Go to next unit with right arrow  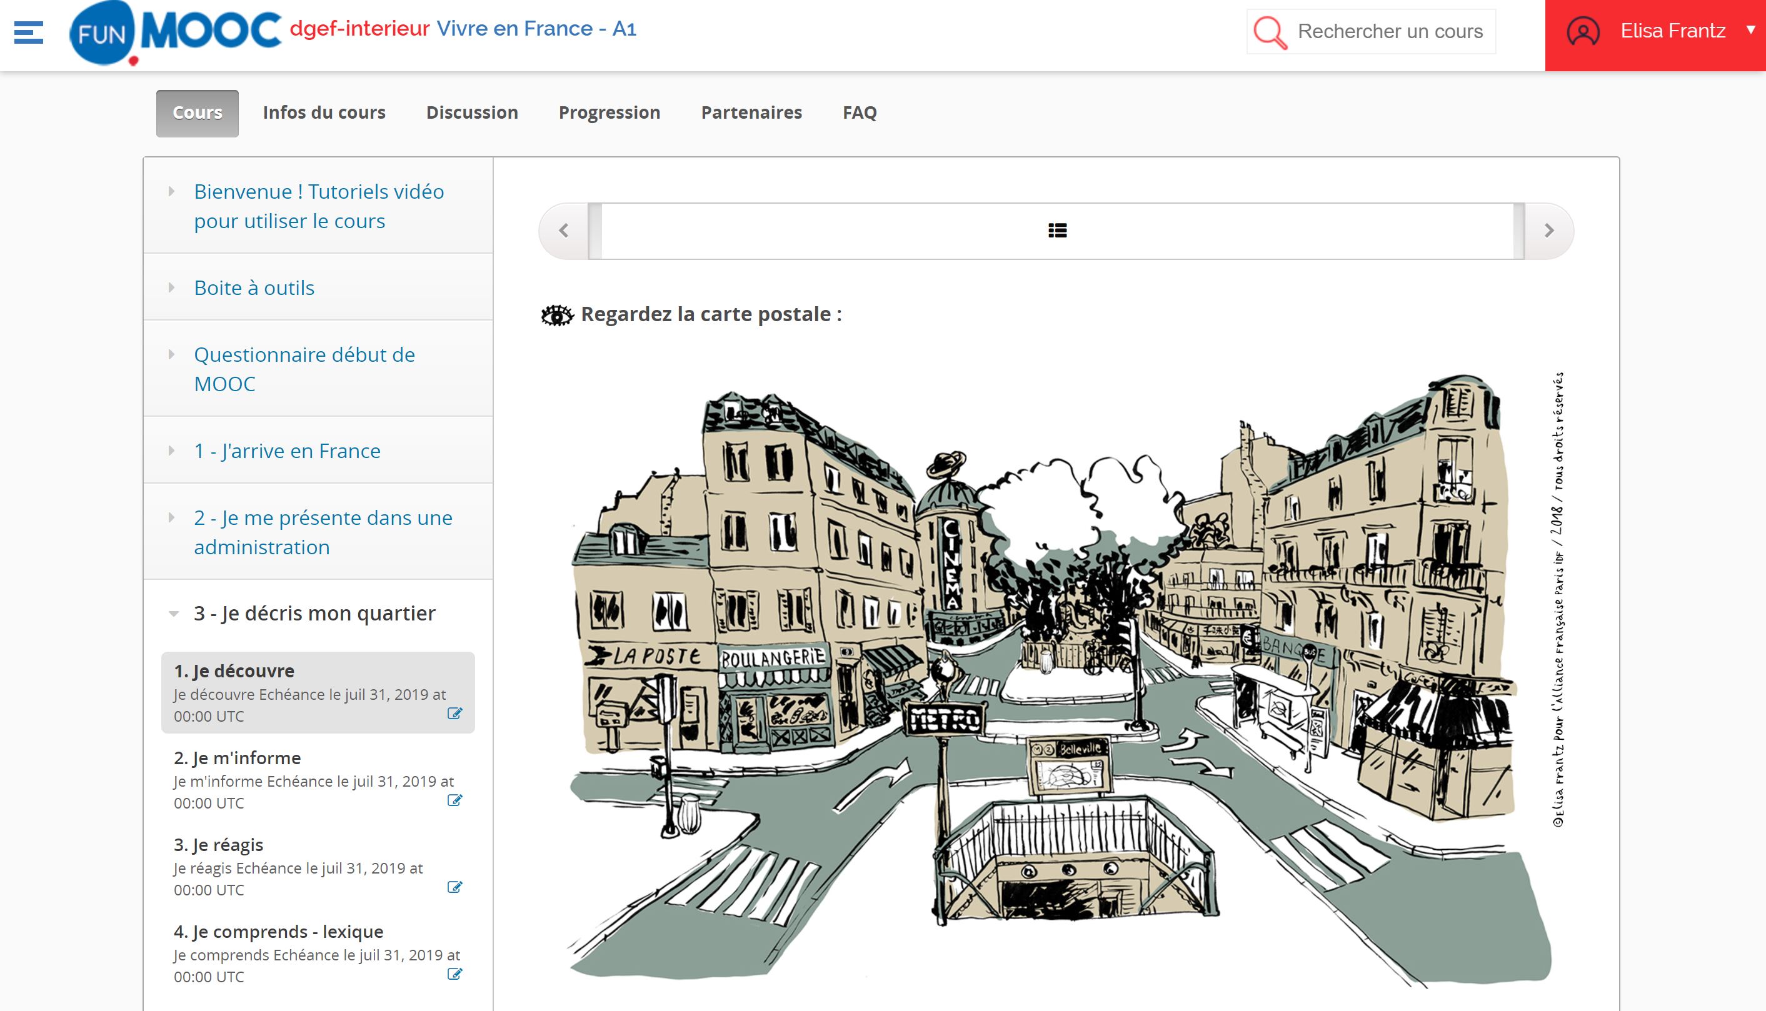click(x=1548, y=231)
